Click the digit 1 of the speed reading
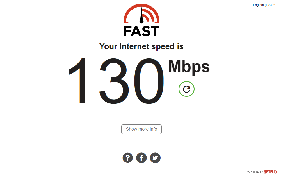Viewport: 283px width, 179px height. point(77,81)
